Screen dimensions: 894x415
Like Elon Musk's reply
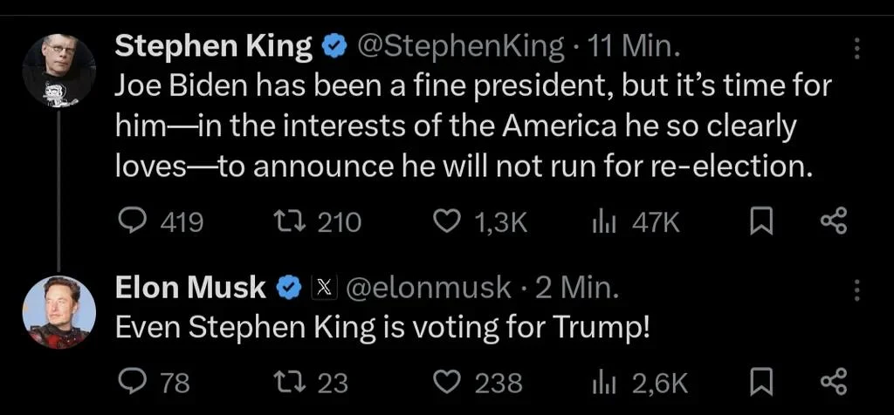(x=447, y=382)
